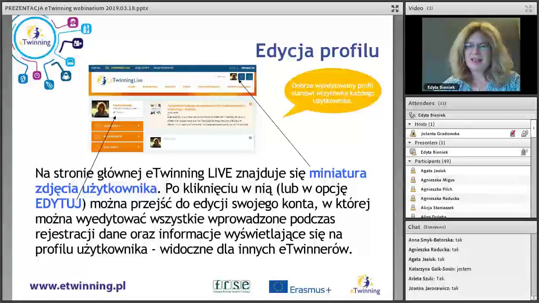This screenshot has width=539, height=303.
Task: Click the blue 'EDYTUJ' word on slide
Action: [58, 204]
